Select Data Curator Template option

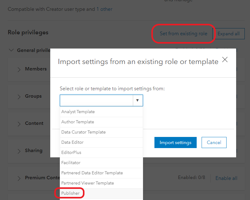[x=83, y=132]
